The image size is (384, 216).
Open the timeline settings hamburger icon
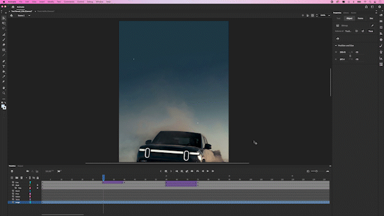[x=330, y=166]
